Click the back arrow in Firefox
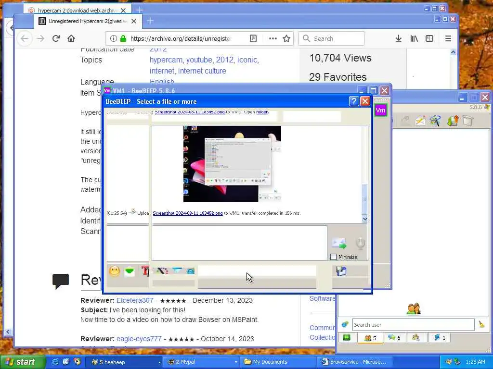Screen dimensions: 493x369 coord(25,38)
